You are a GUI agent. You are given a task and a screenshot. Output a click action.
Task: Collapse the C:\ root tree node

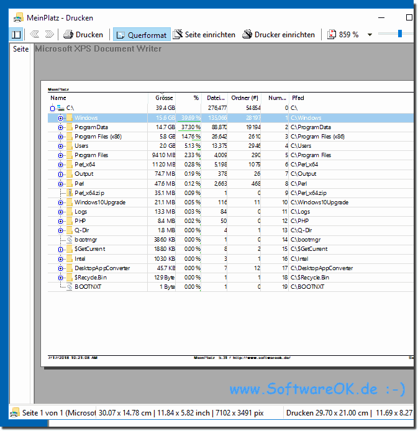pyautogui.click(x=52, y=108)
